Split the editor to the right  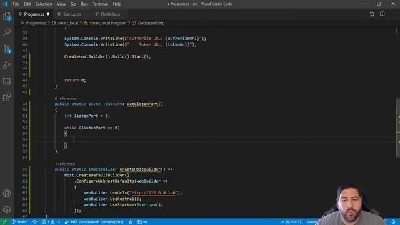coord(382,14)
